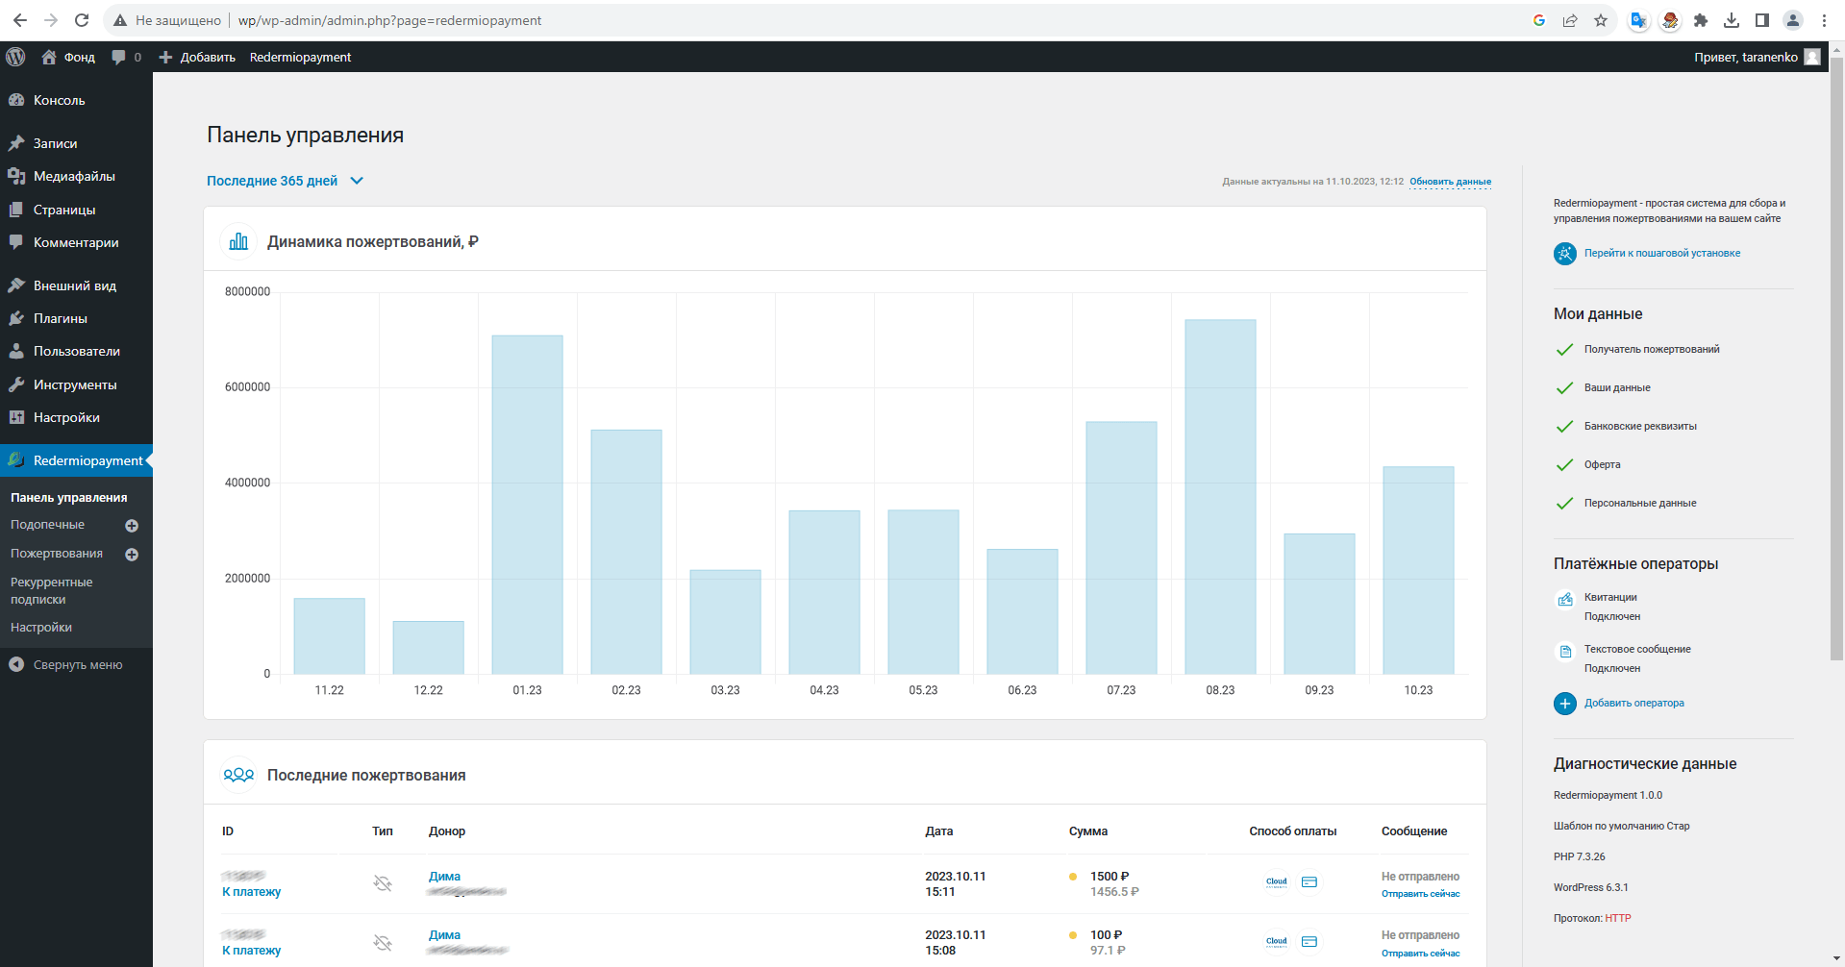Click the Обновить данные link

[1450, 182]
